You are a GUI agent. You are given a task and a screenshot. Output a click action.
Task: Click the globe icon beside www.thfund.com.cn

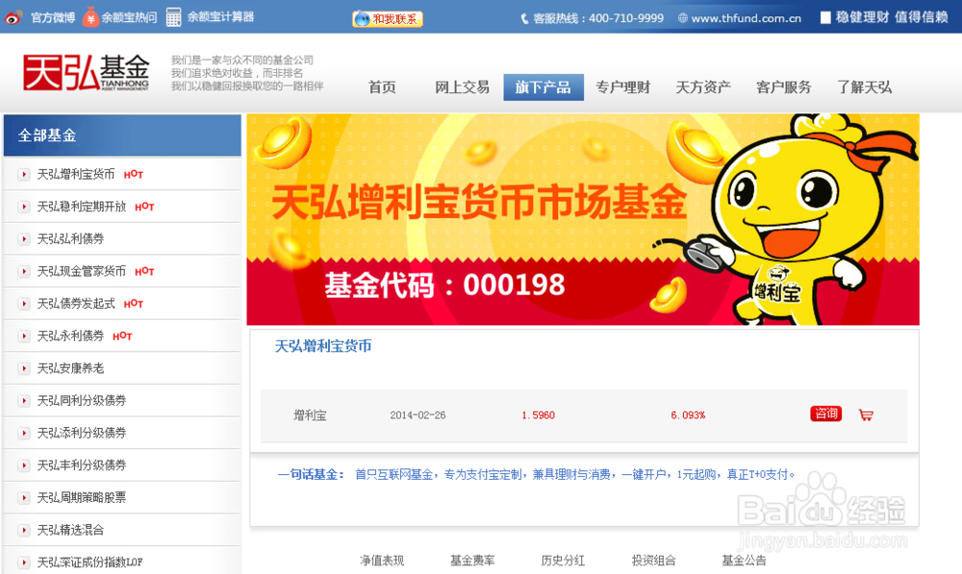(x=682, y=18)
